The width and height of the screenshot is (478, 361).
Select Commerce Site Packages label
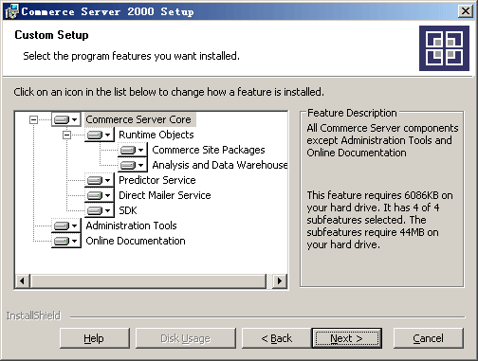coord(209,150)
